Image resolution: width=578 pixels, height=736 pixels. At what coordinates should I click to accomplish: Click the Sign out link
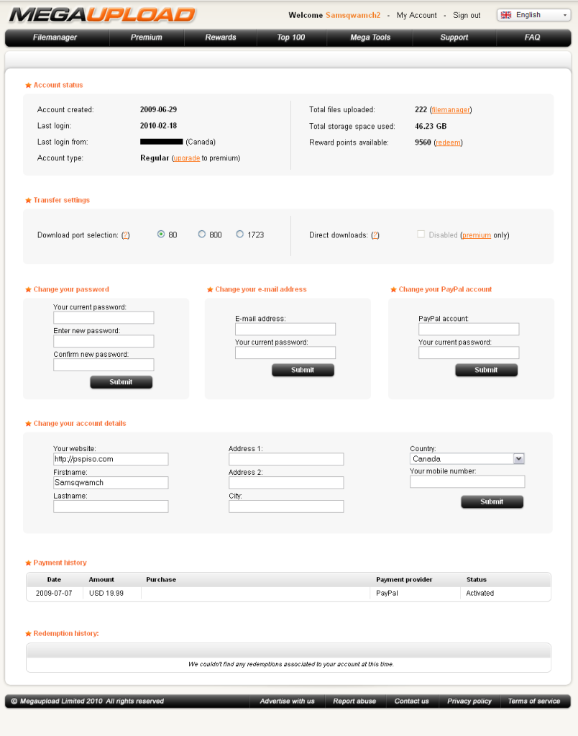[x=467, y=15]
